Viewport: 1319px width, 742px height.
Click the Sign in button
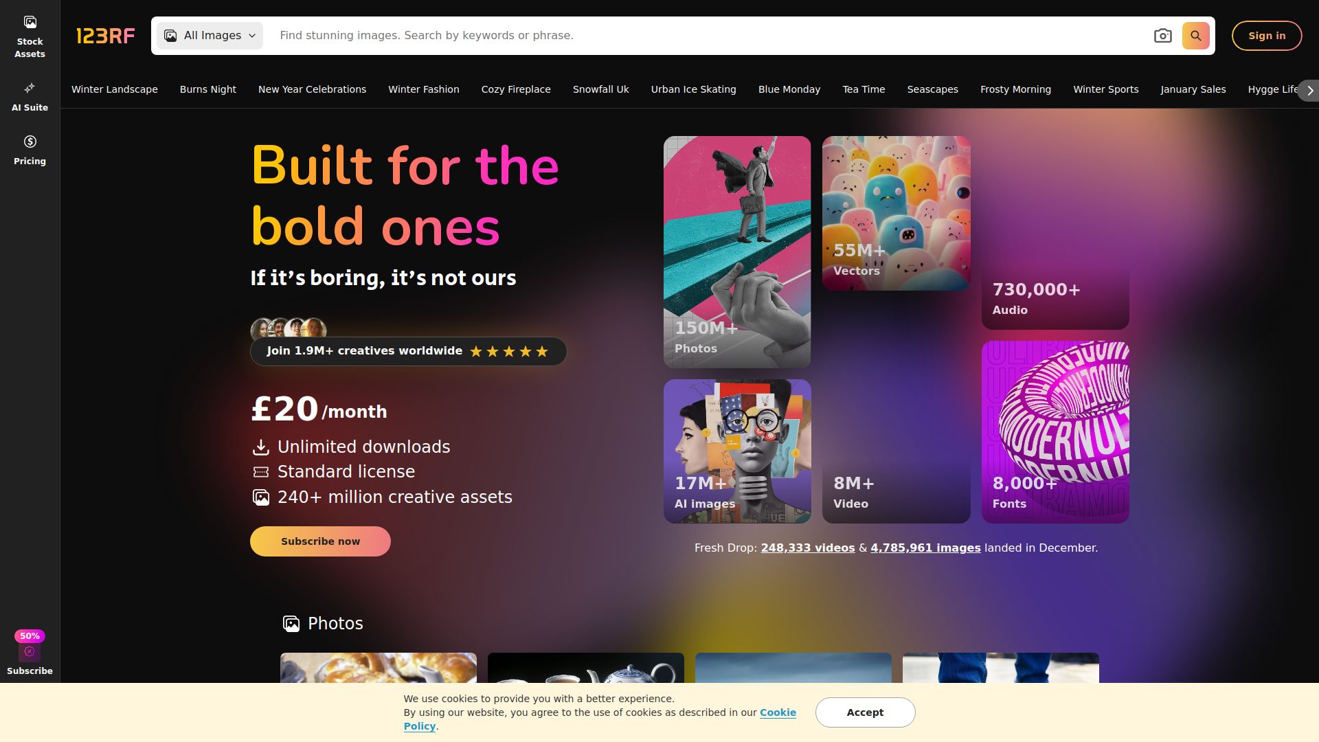1266,36
